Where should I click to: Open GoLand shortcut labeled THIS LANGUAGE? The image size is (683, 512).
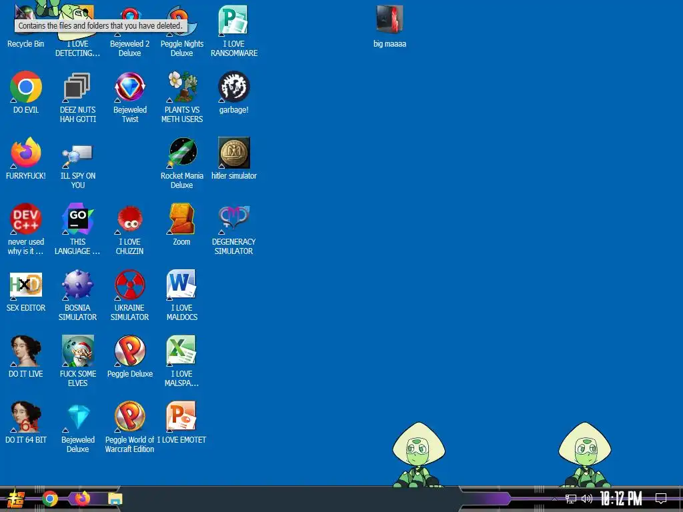point(77,229)
